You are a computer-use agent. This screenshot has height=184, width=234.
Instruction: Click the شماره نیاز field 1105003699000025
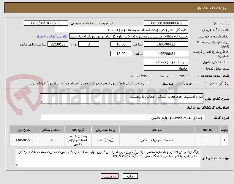pyautogui.click(x=166, y=23)
